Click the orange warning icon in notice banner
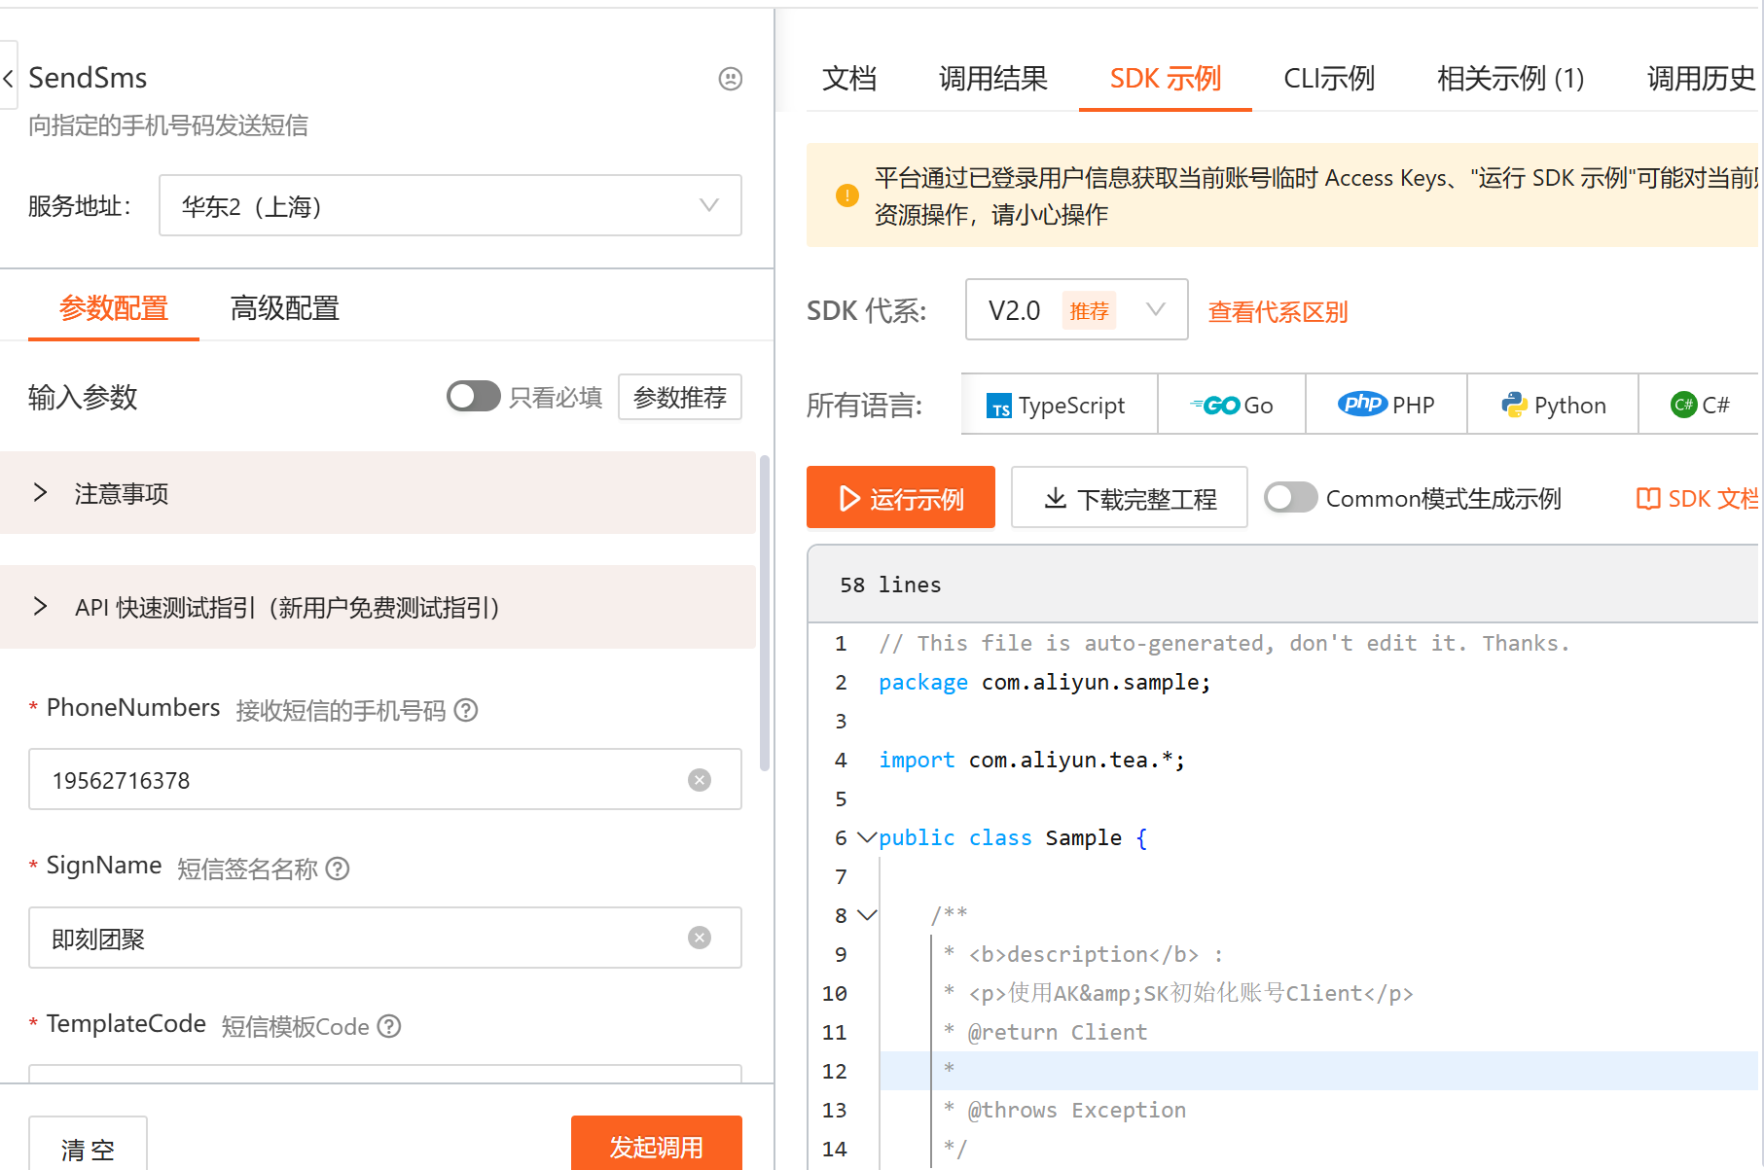Image resolution: width=1764 pixels, height=1170 pixels. (847, 195)
